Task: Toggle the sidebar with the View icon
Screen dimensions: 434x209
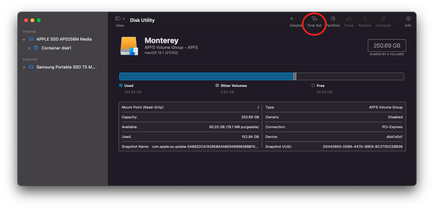Action: pos(118,19)
